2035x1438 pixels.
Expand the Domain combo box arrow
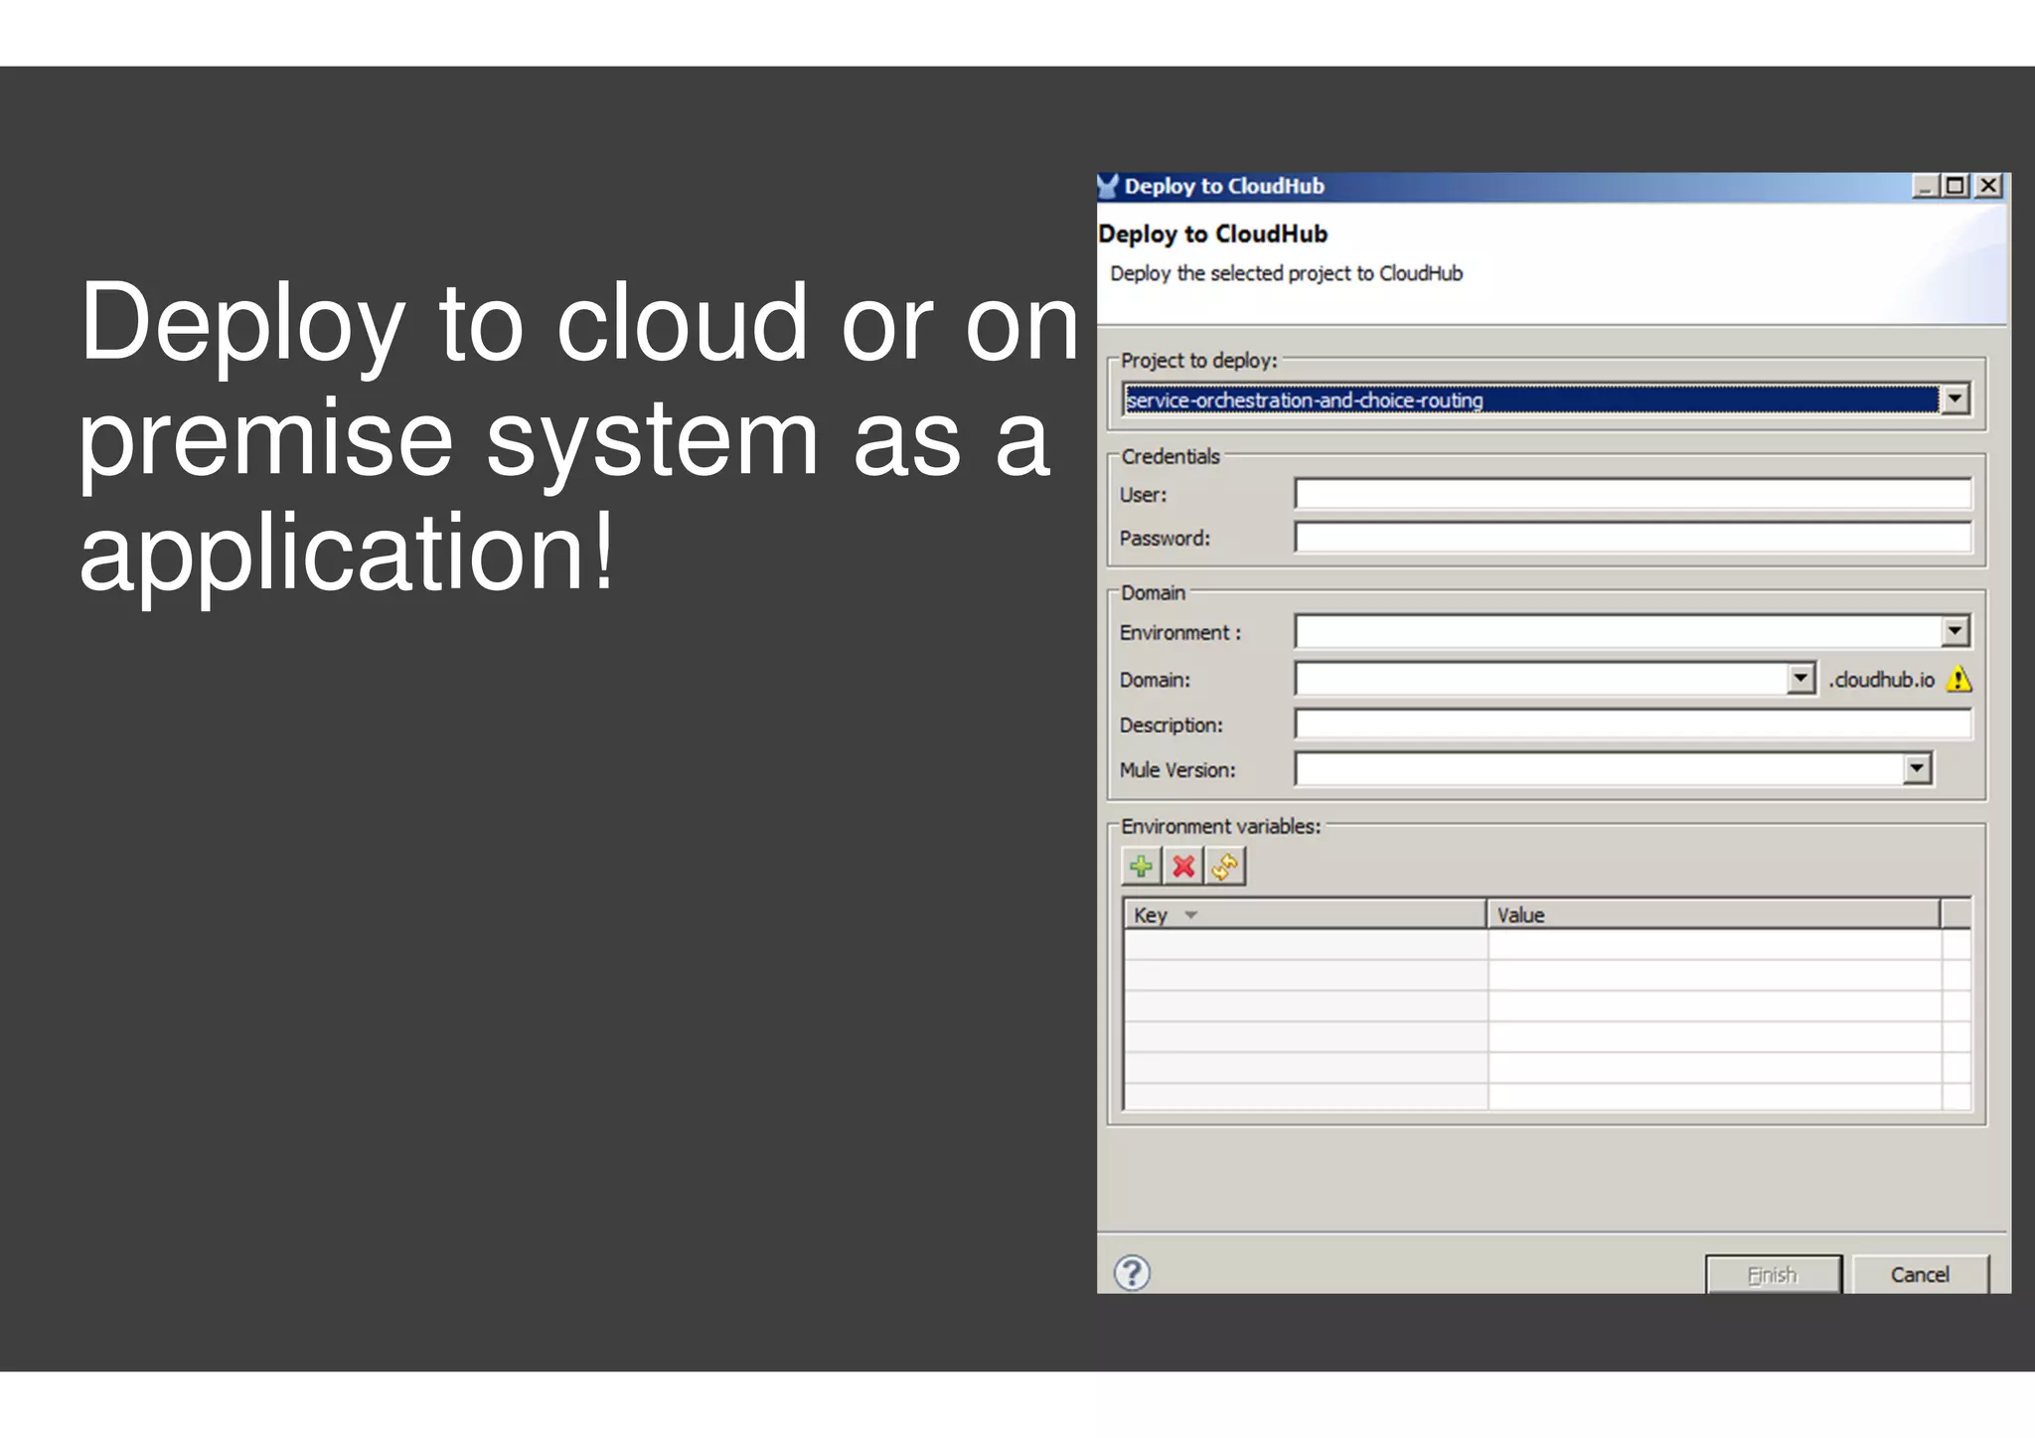pos(1800,679)
